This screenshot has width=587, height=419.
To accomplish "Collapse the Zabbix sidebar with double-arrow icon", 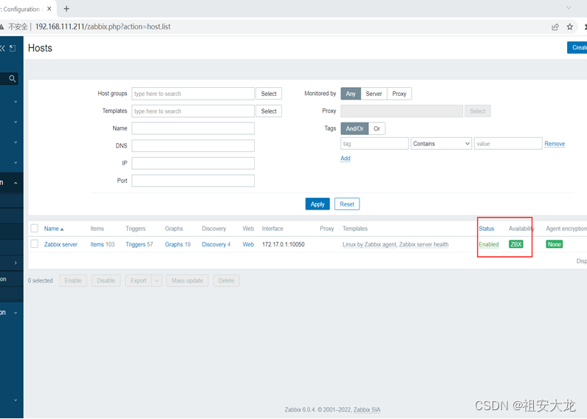I will coord(2,48).
